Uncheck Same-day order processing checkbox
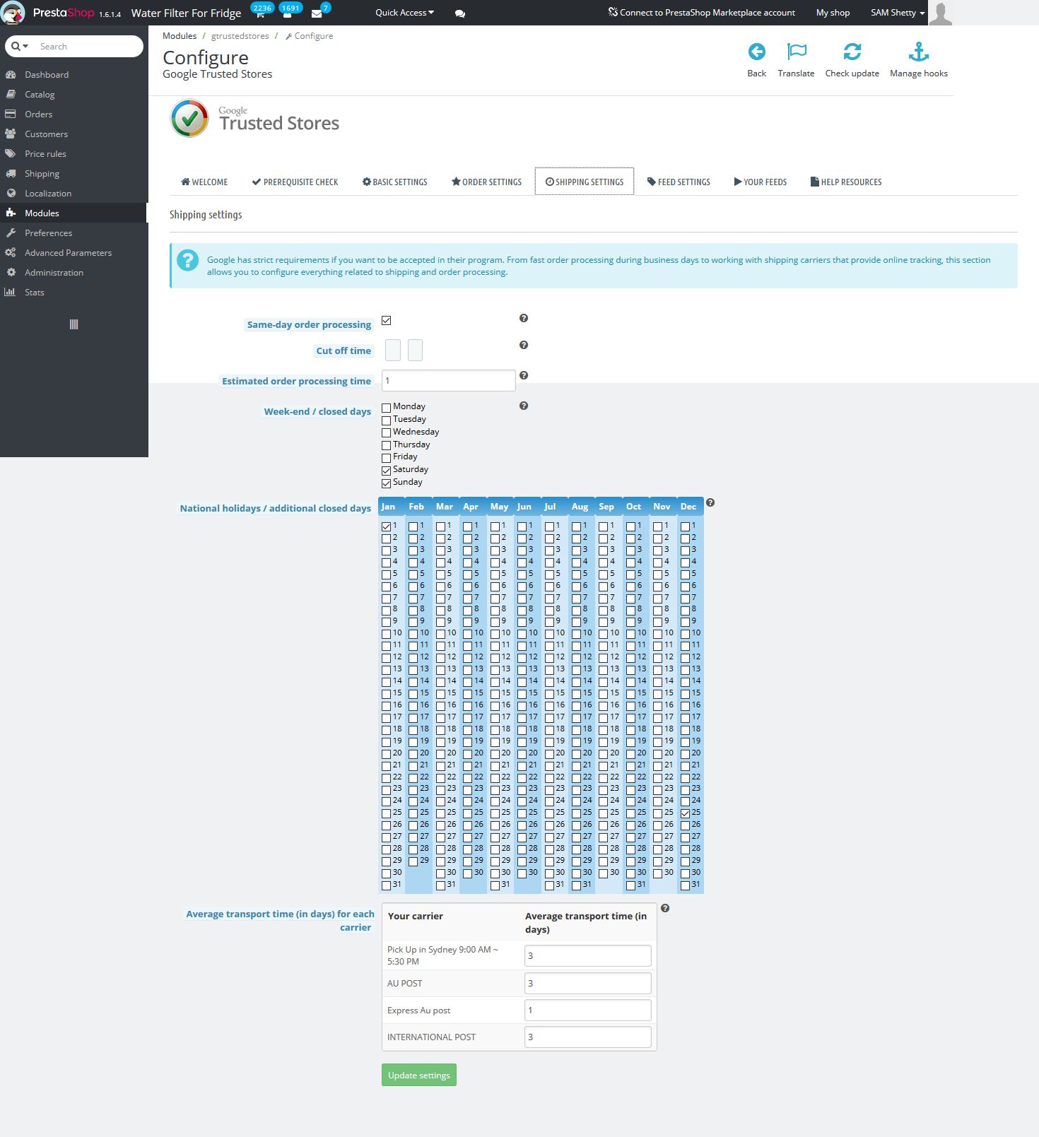The image size is (1039, 1137). [x=387, y=321]
